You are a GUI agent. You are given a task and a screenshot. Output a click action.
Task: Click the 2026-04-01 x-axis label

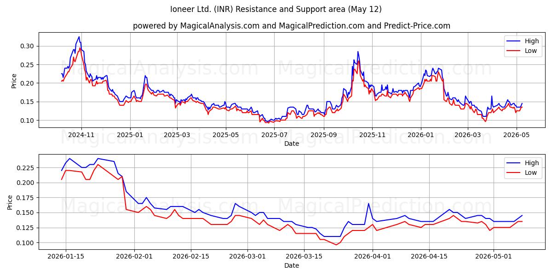pos(373,257)
